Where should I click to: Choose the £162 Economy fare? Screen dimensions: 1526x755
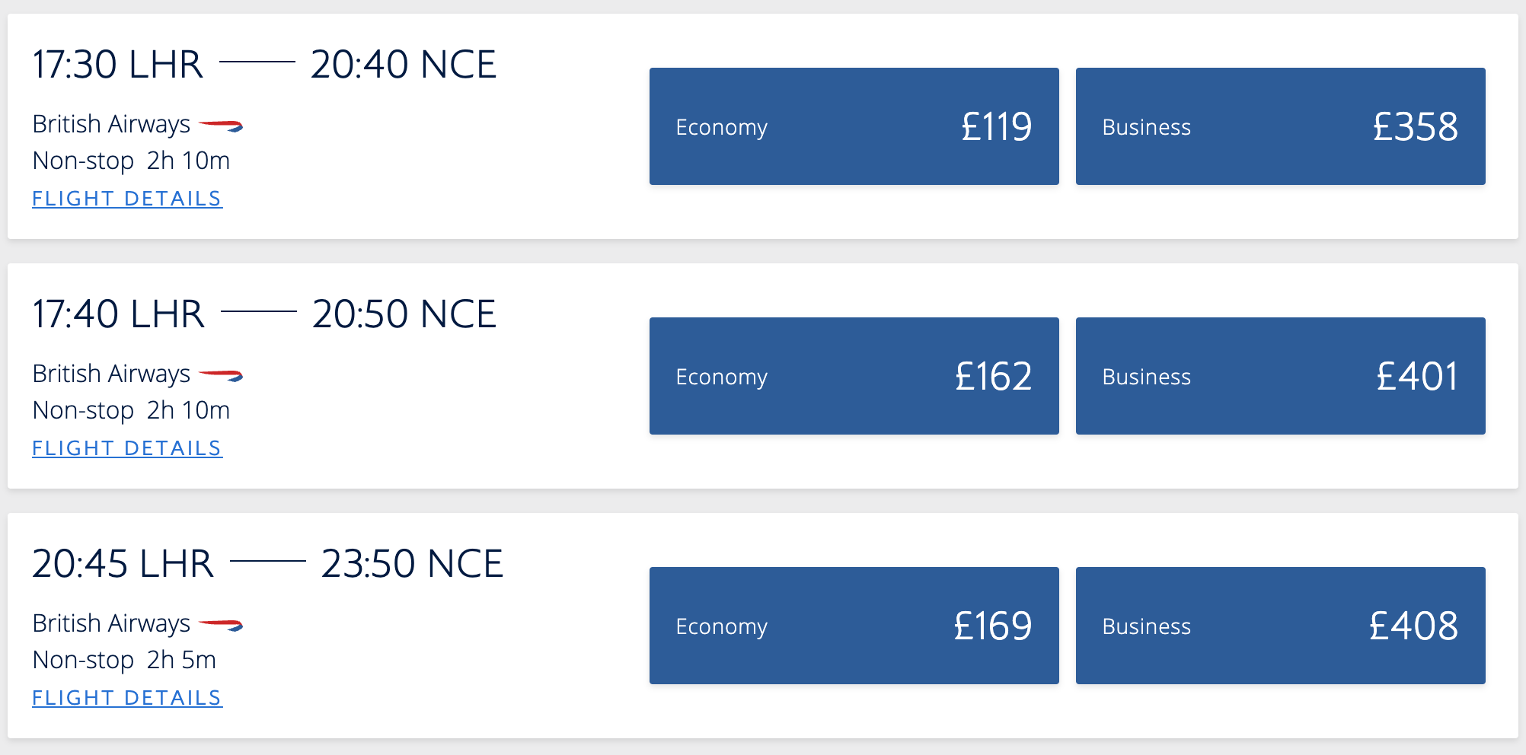[x=854, y=376]
